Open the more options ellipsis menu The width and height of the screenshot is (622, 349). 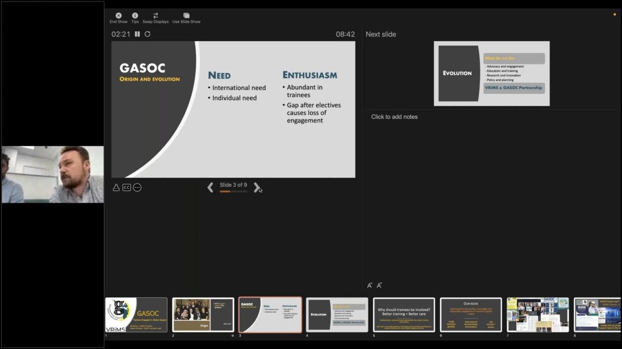point(137,187)
